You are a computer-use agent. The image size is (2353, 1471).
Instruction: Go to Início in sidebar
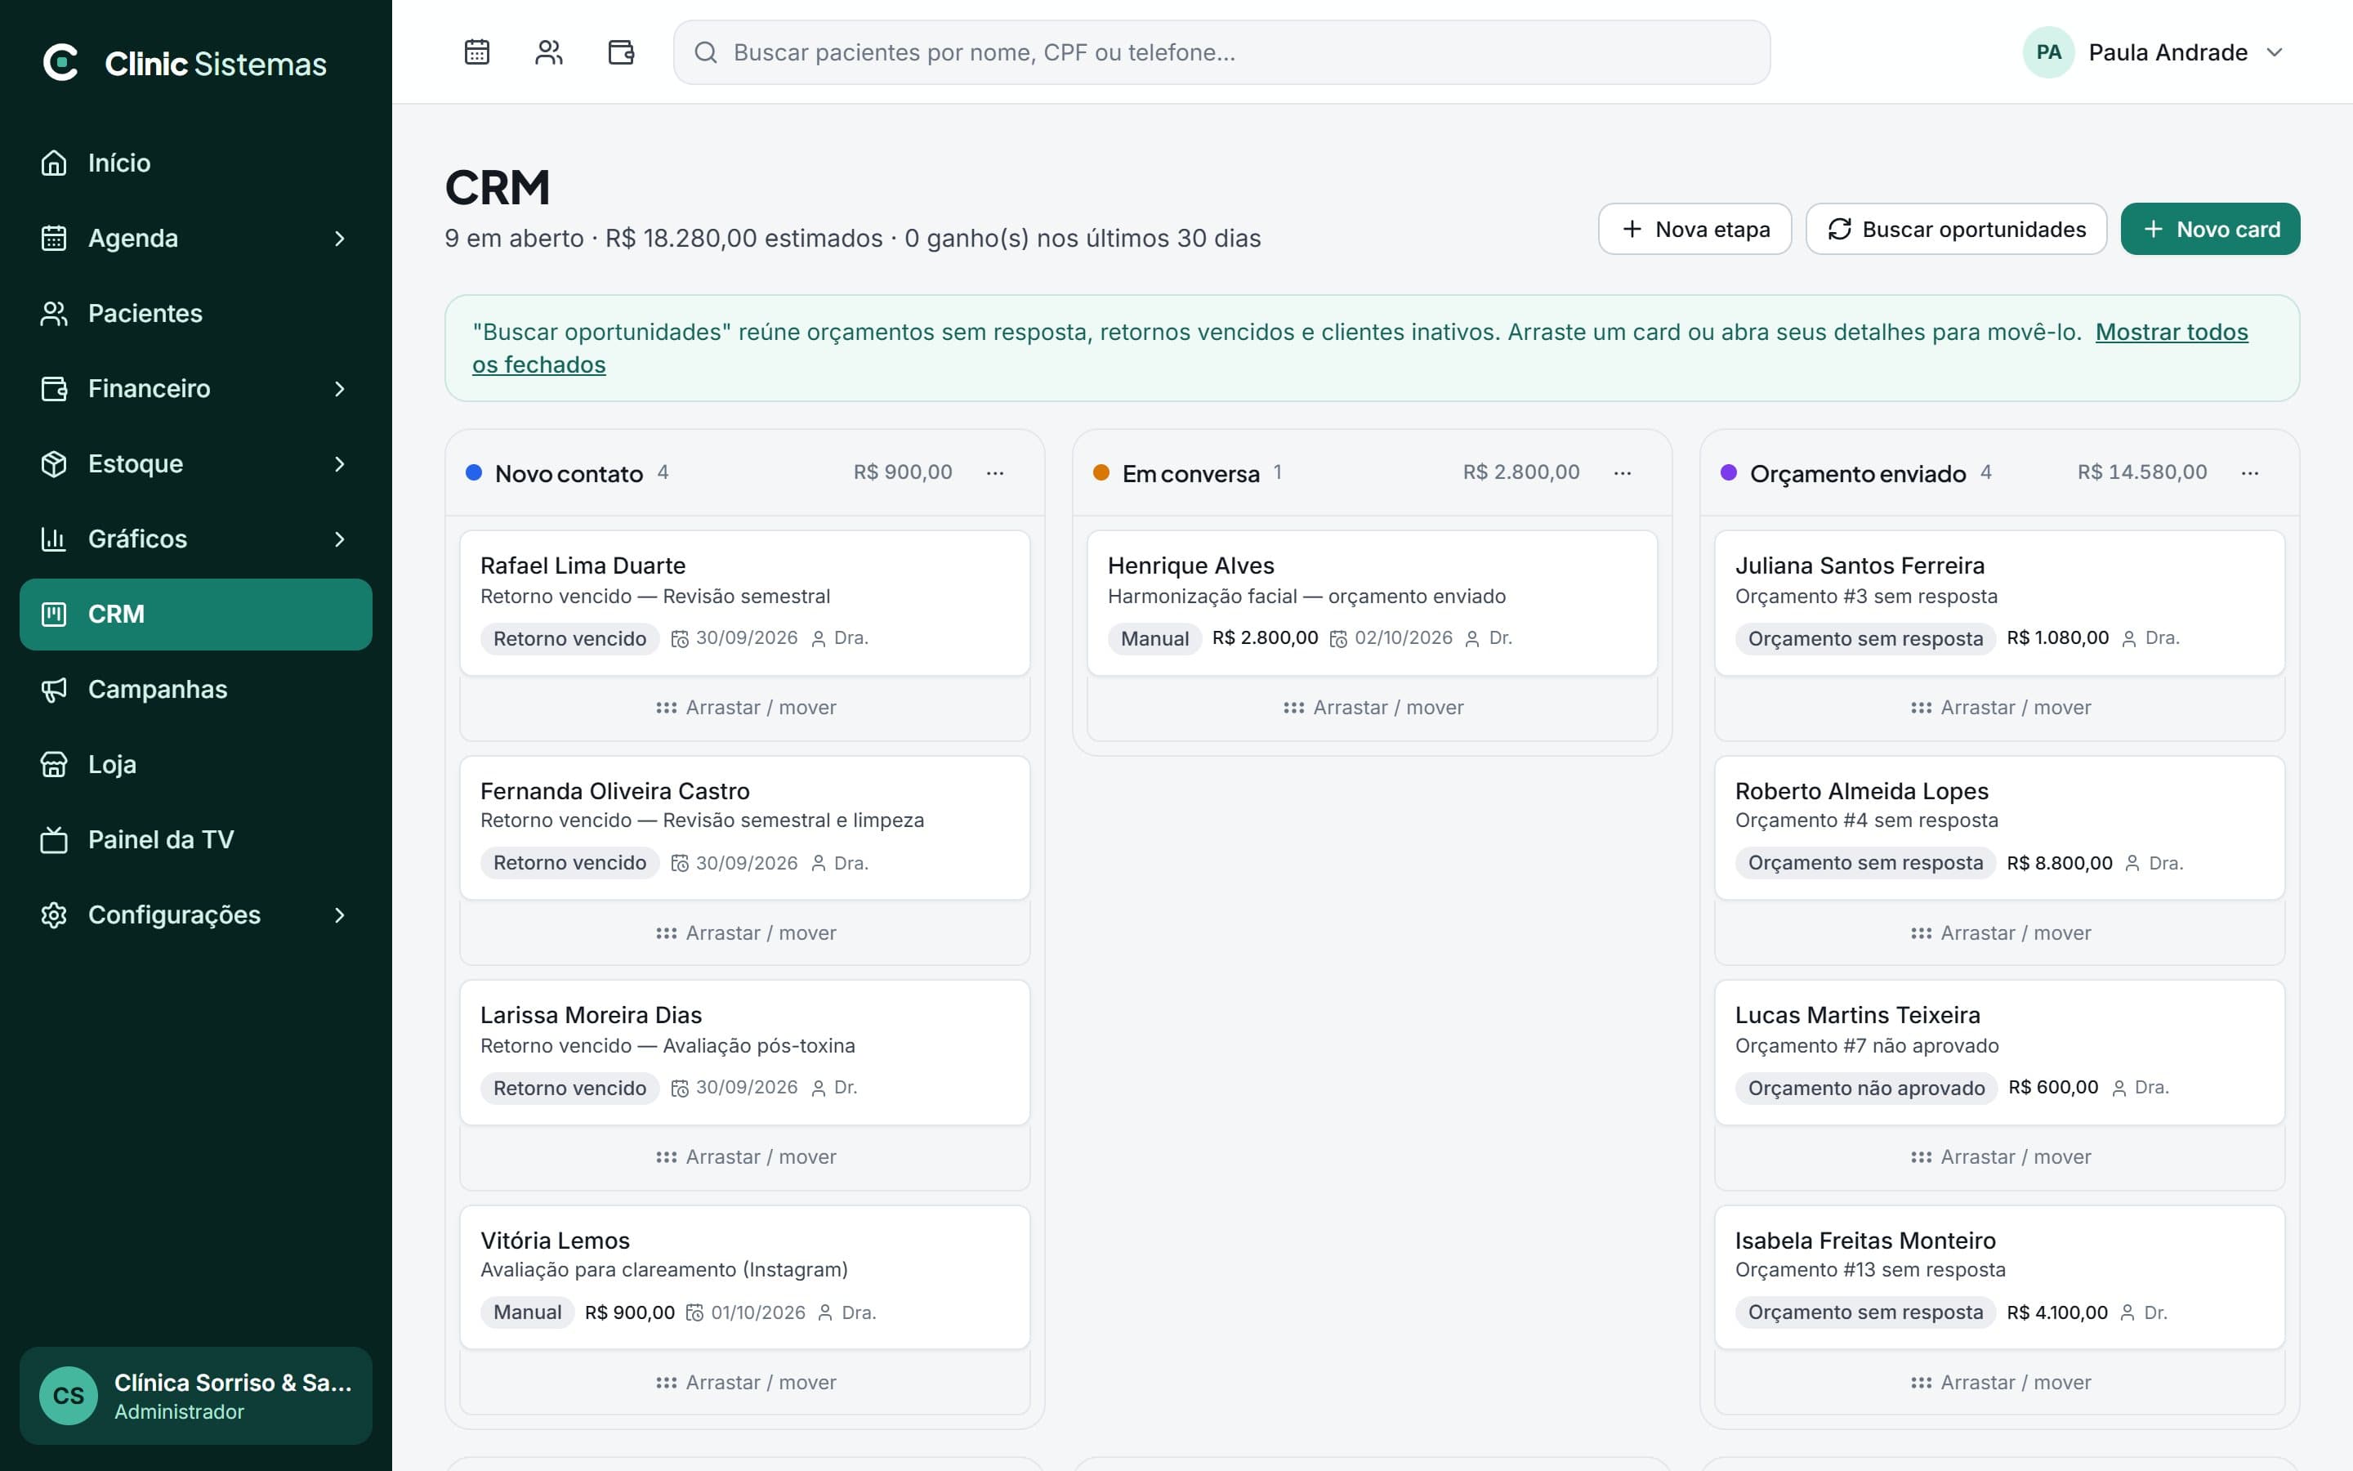pyautogui.click(x=195, y=163)
